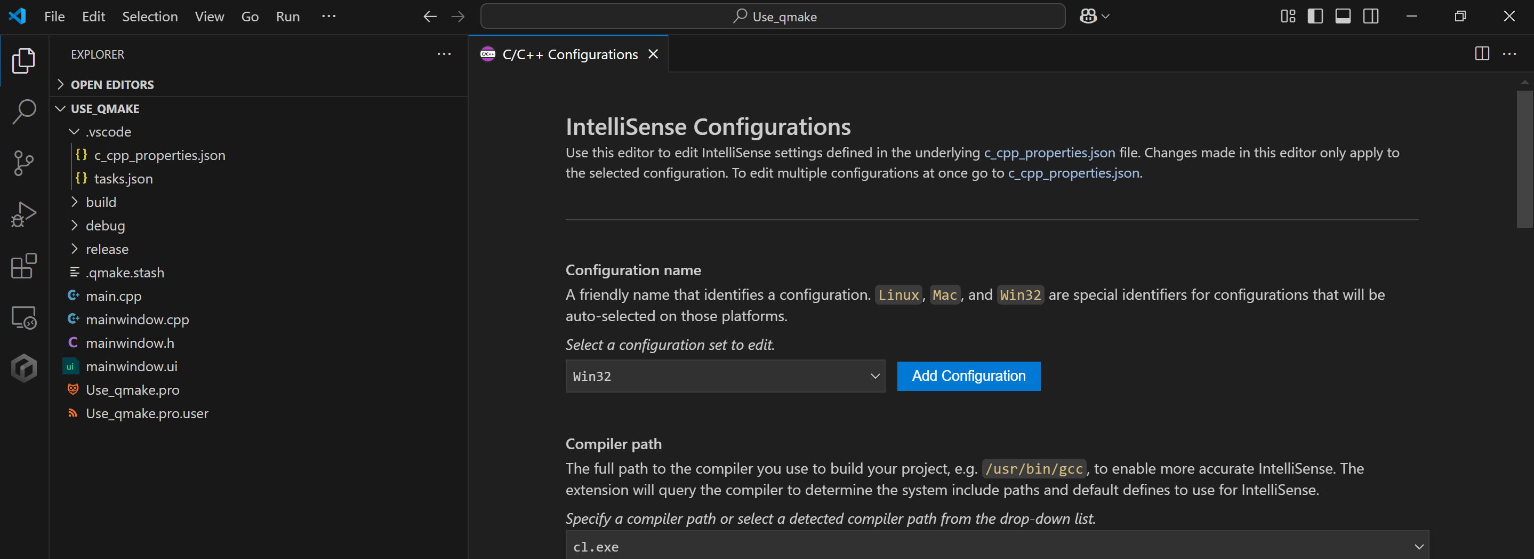Open the Win32 configuration dropdown
Viewport: 1534px width, 559px height.
tap(725, 376)
